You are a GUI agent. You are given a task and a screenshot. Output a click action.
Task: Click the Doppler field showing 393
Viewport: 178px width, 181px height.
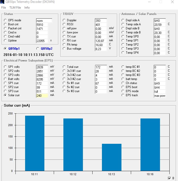coord(101,21)
